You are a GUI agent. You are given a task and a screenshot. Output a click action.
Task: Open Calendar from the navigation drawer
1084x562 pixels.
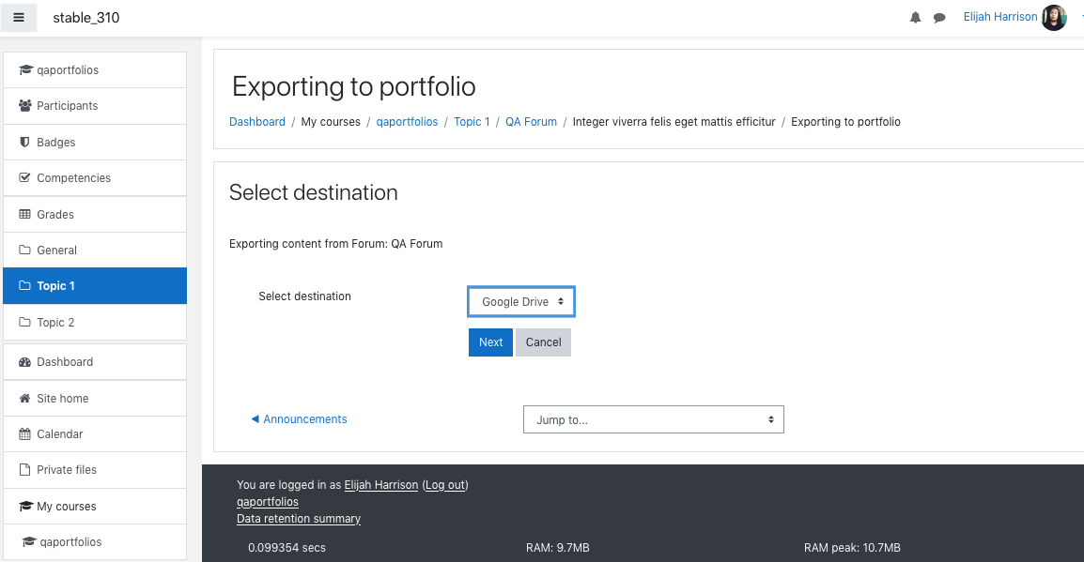coord(95,434)
